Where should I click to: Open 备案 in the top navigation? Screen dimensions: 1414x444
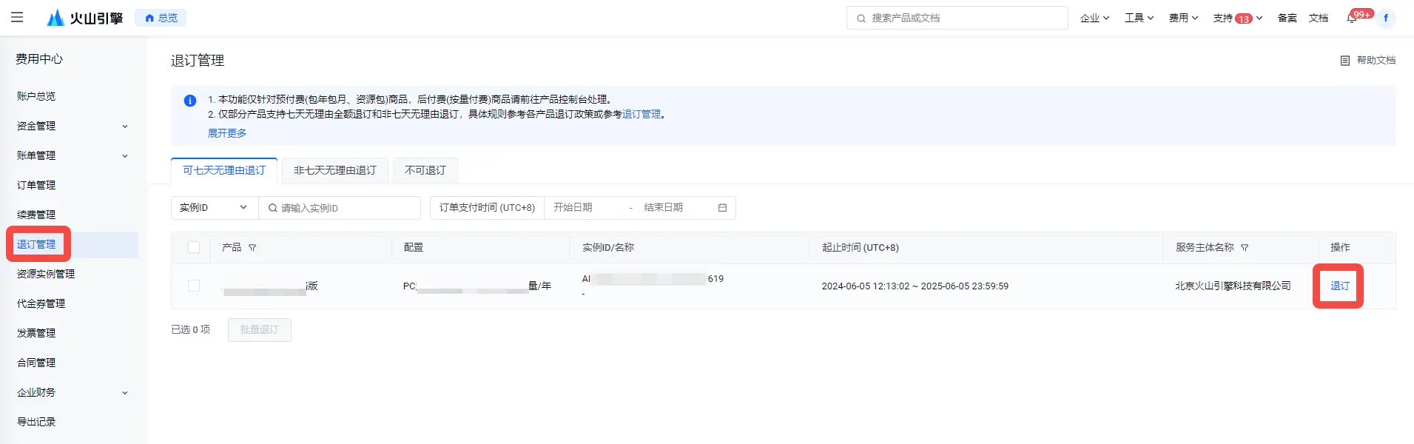click(1287, 18)
